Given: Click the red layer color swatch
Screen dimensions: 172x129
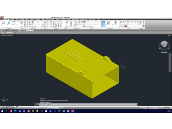Looking at the screenshot, I should [126, 26].
